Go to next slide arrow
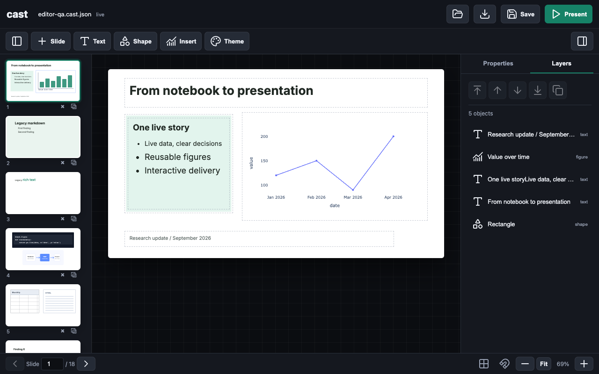 (x=86, y=364)
